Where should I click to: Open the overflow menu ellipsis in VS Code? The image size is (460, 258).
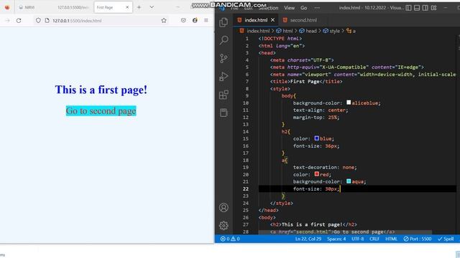(x=317, y=8)
